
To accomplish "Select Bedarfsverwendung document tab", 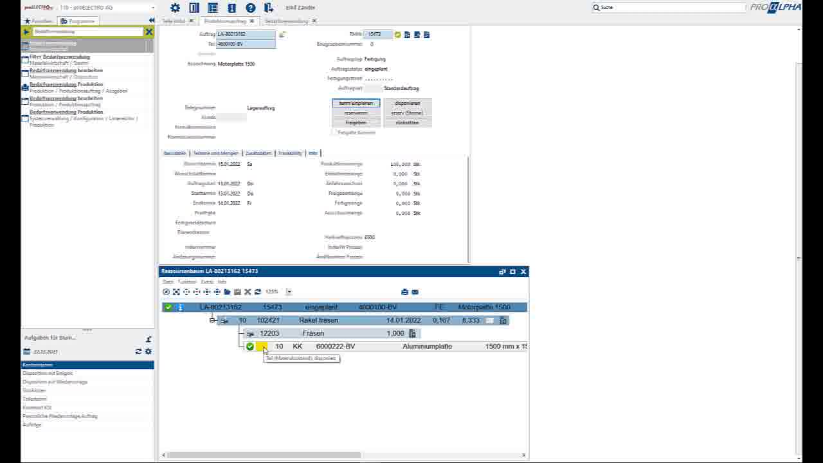I will pyautogui.click(x=287, y=21).
